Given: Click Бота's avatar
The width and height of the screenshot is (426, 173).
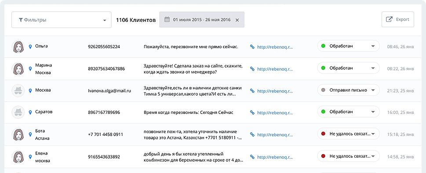Looking at the screenshot, I should click(x=18, y=134).
